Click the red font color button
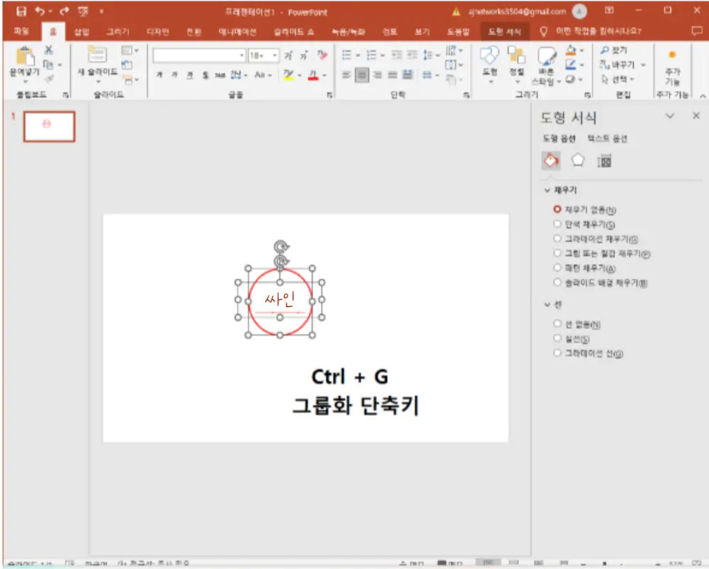 point(312,75)
